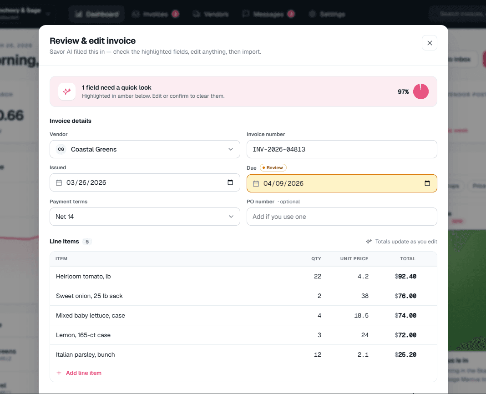Screen dimensions: 486x394
Task: Click the Mixed baby lettuce total $74.00
Action: click(405, 315)
